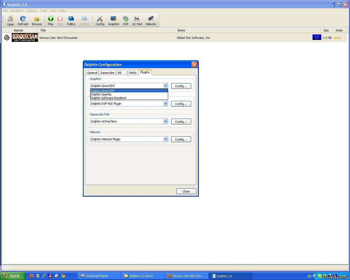Open the View menu

[53, 11]
